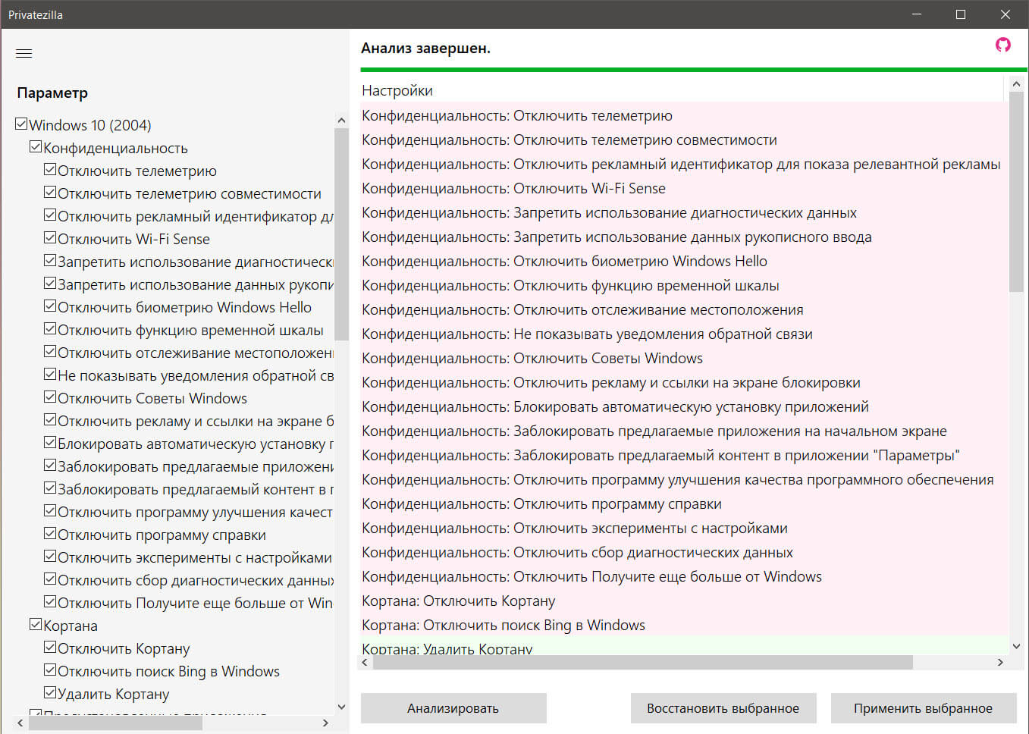
Task: Click results list scroll left arrow
Action: (365, 663)
